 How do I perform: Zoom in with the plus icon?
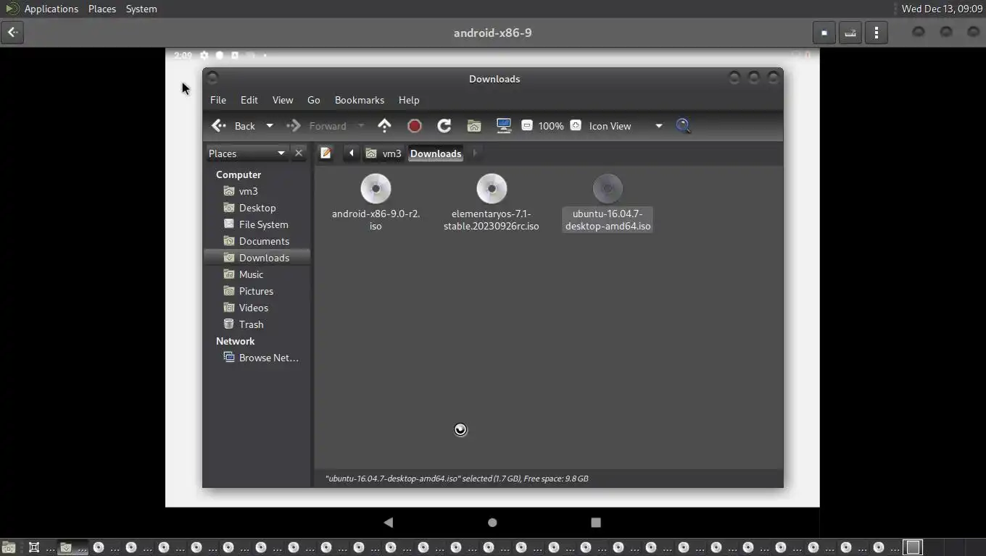[x=576, y=125]
